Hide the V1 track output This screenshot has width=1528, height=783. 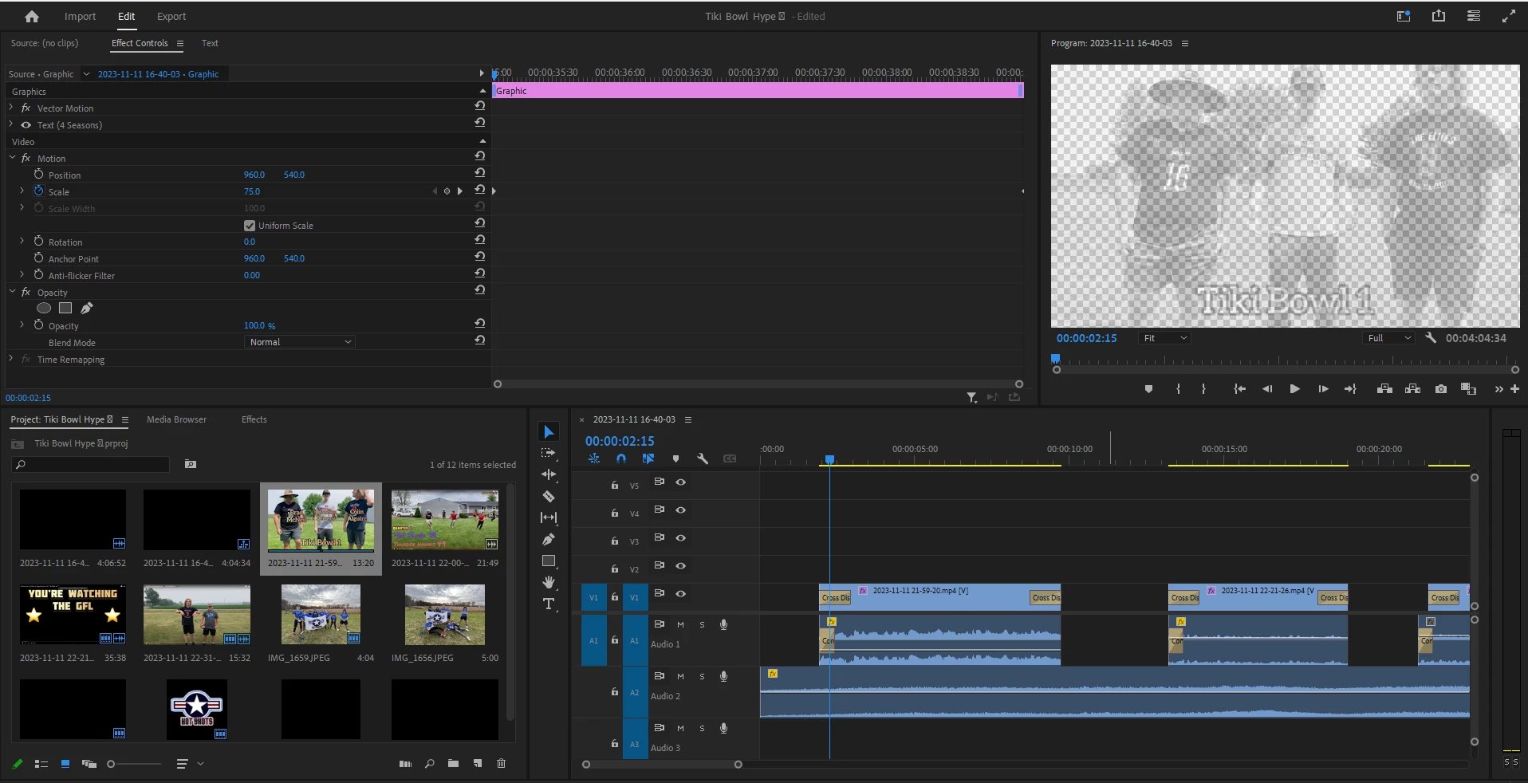tap(680, 593)
